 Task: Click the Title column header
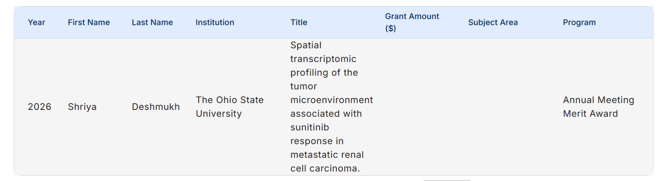[x=299, y=22]
